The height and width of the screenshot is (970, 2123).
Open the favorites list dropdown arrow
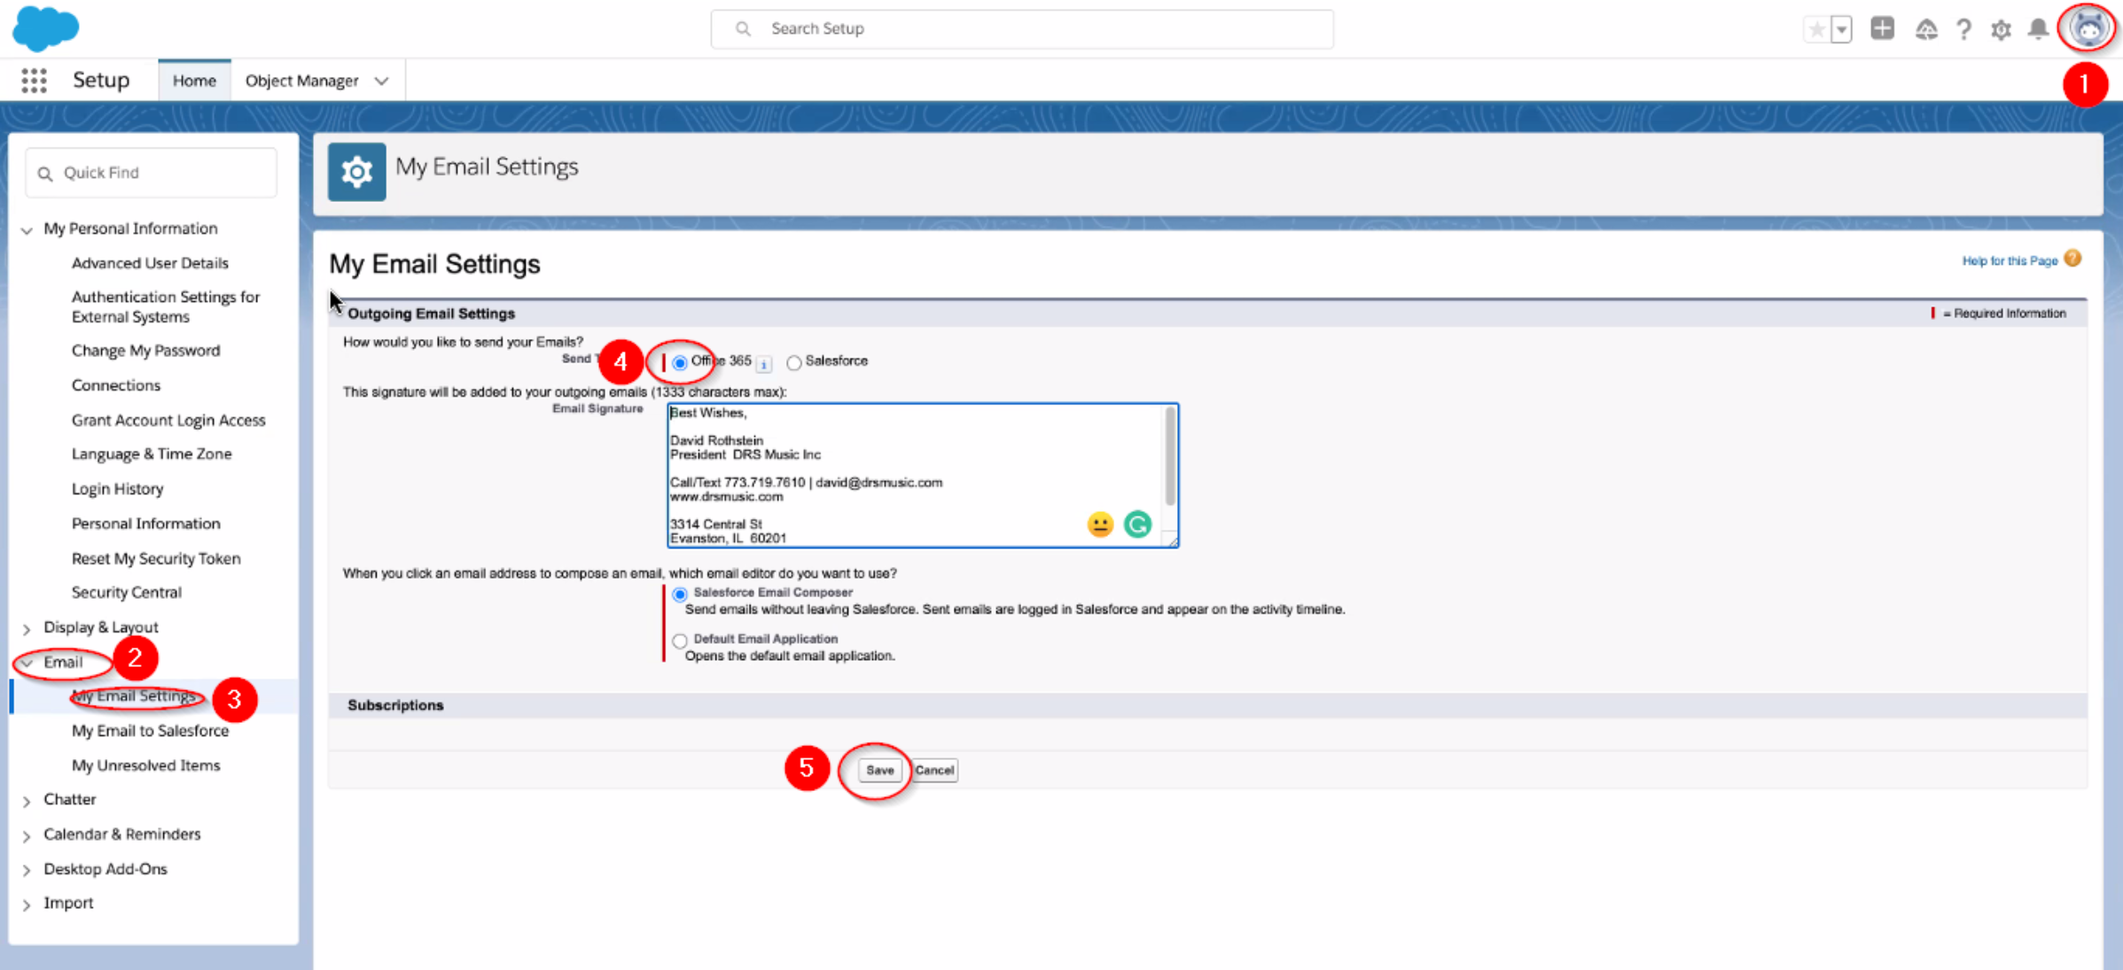pos(1842,29)
